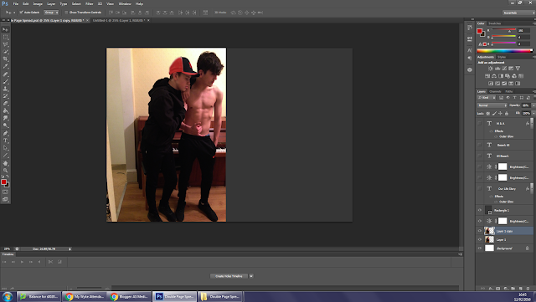The height and width of the screenshot is (302, 536).
Task: Add a Photo Filter adjustment
Action: pyautogui.click(x=508, y=76)
